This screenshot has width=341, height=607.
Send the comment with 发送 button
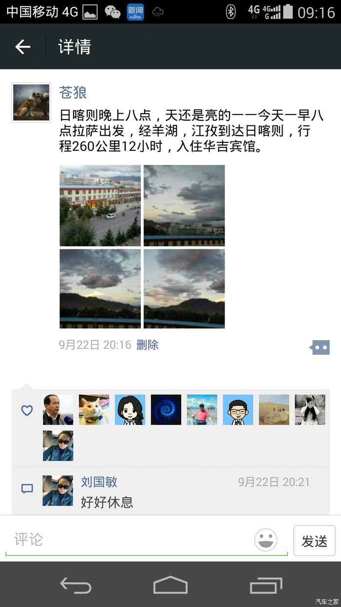pyautogui.click(x=314, y=541)
